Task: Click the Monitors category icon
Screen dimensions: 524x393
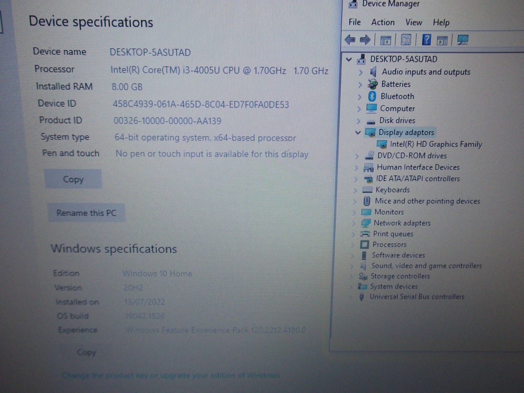Action: click(x=366, y=212)
